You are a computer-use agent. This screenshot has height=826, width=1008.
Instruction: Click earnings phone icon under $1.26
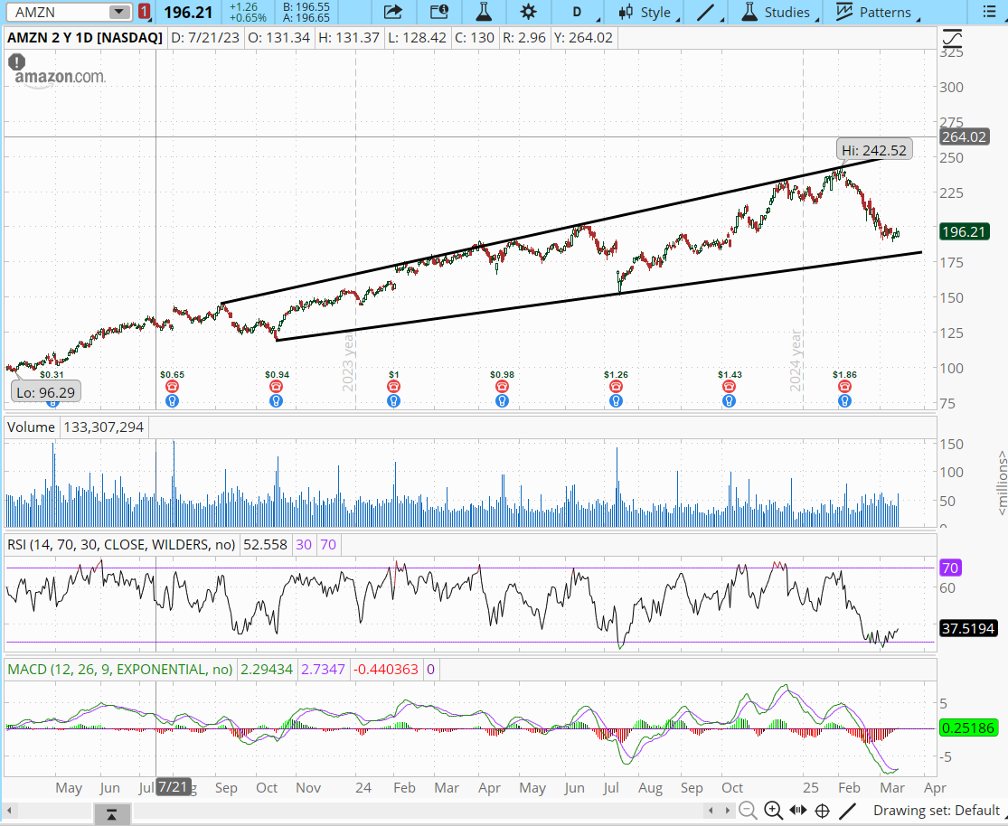[x=616, y=386]
